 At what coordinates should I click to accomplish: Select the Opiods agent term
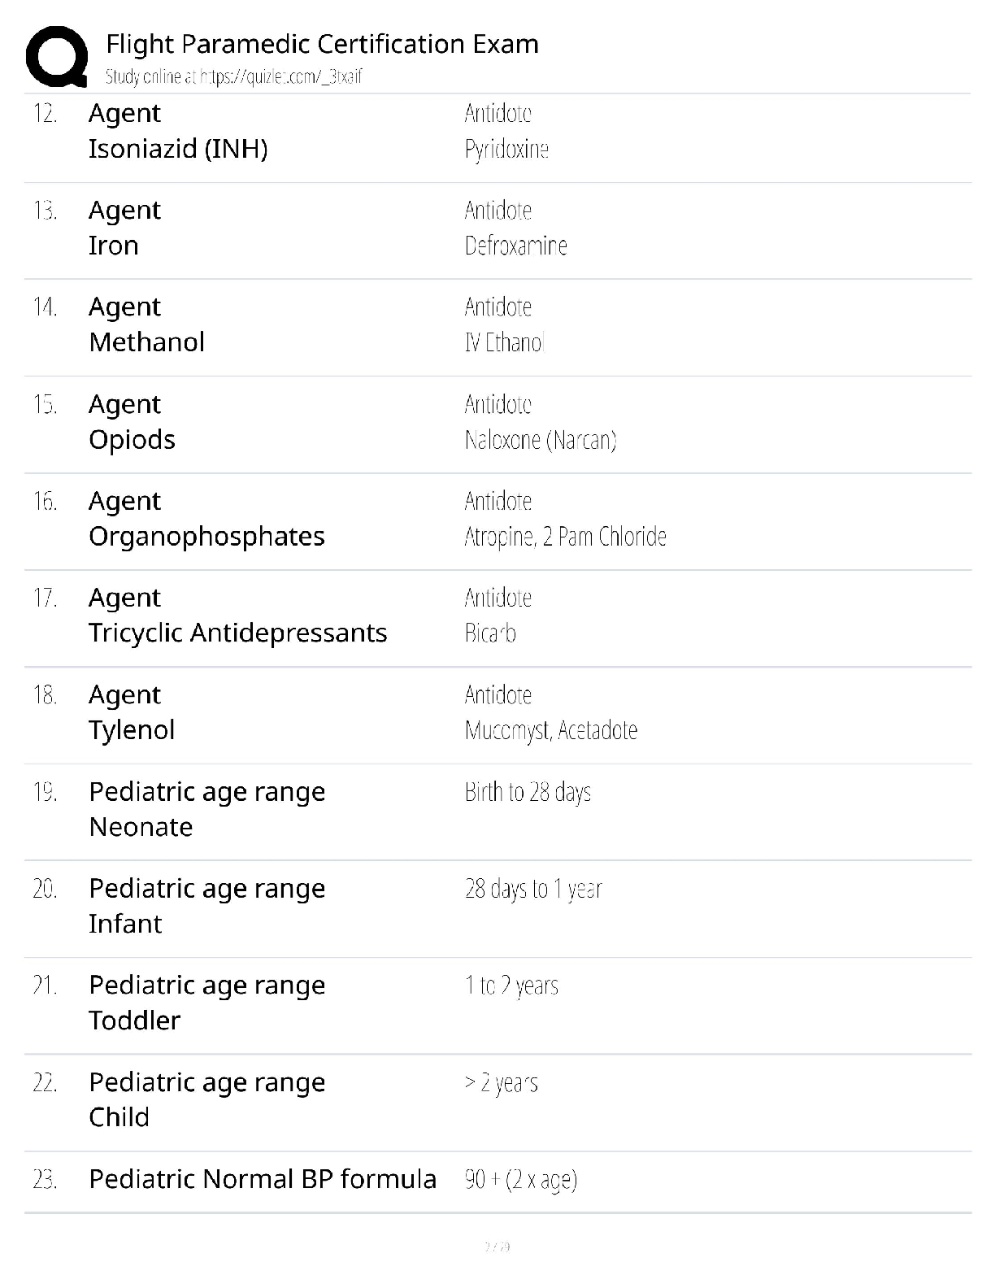pyautogui.click(x=132, y=440)
